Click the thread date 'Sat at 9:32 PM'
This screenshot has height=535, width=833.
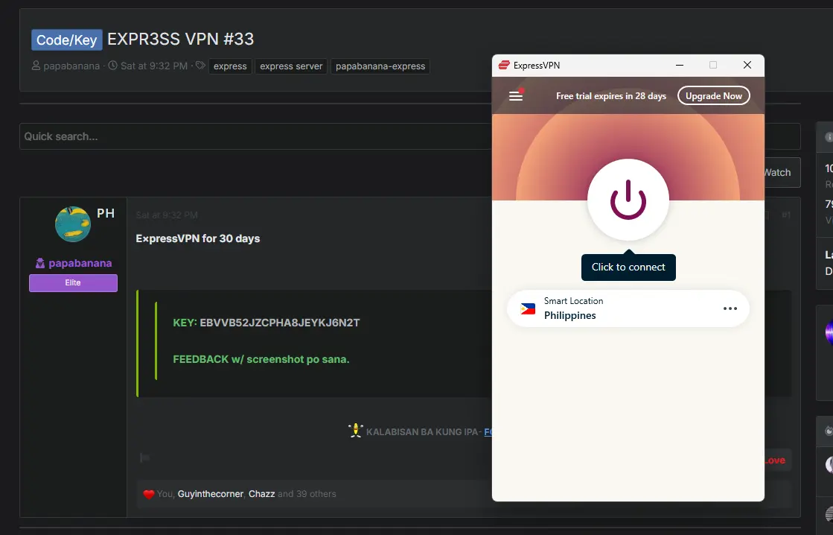coord(153,66)
